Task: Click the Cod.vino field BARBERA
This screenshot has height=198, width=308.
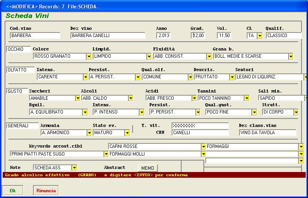Action: click(35, 36)
